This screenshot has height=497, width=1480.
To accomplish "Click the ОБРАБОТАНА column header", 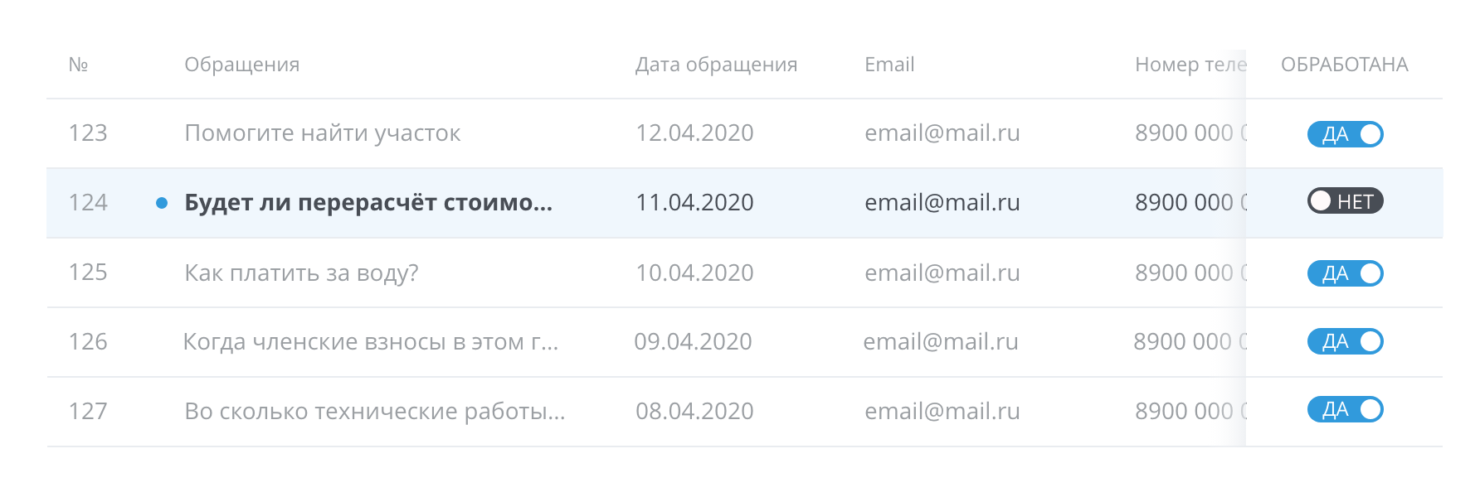I will [x=1344, y=65].
